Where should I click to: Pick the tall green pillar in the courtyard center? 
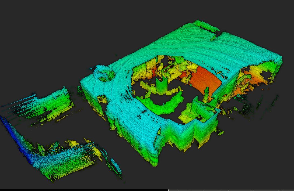click(162, 85)
